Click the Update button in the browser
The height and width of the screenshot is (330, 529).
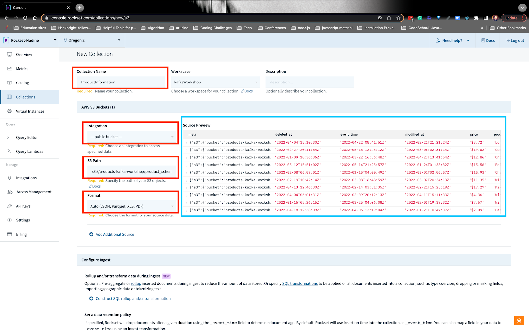(x=513, y=18)
